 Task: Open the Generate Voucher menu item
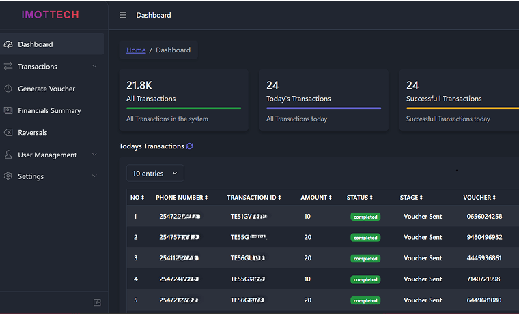click(53, 89)
